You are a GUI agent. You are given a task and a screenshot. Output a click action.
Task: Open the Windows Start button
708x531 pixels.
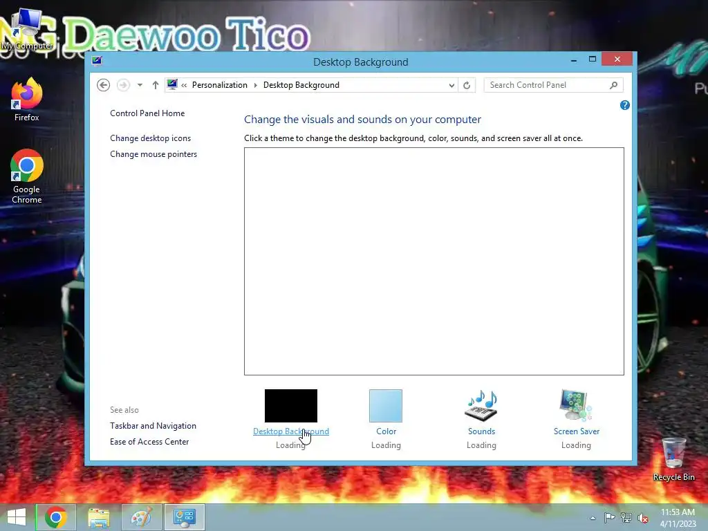coord(17,517)
